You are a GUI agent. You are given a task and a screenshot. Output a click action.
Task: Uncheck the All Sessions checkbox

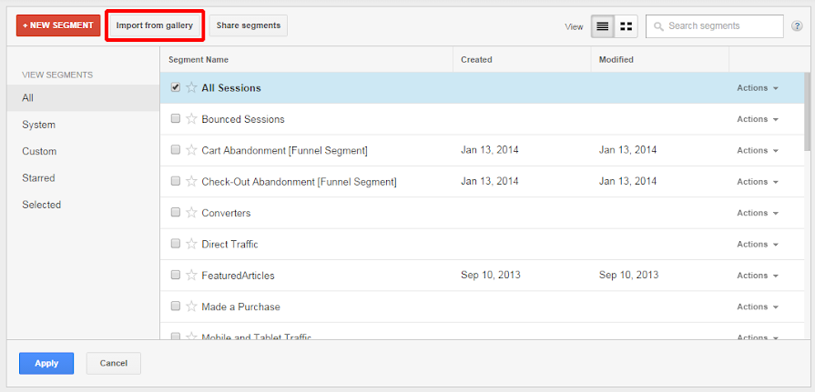pyautogui.click(x=176, y=88)
